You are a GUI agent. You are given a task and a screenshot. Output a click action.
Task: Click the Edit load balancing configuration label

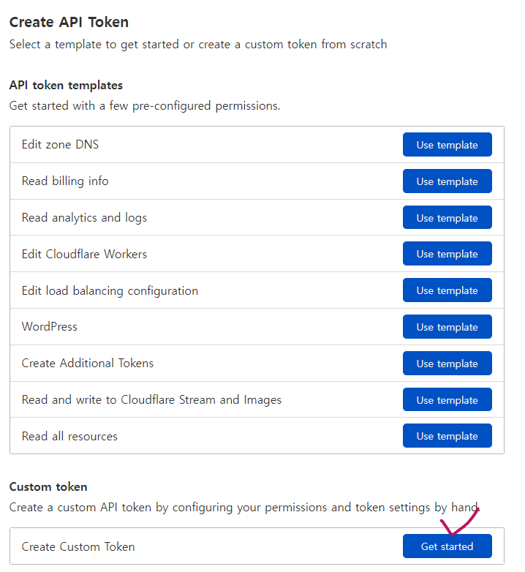pos(110,291)
